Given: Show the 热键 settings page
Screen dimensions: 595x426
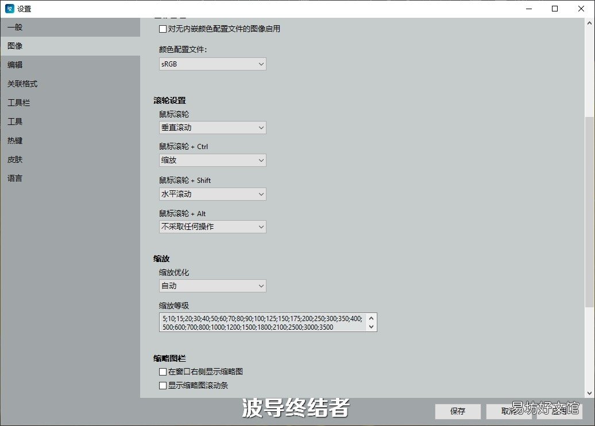Looking at the screenshot, I should [x=70, y=141].
